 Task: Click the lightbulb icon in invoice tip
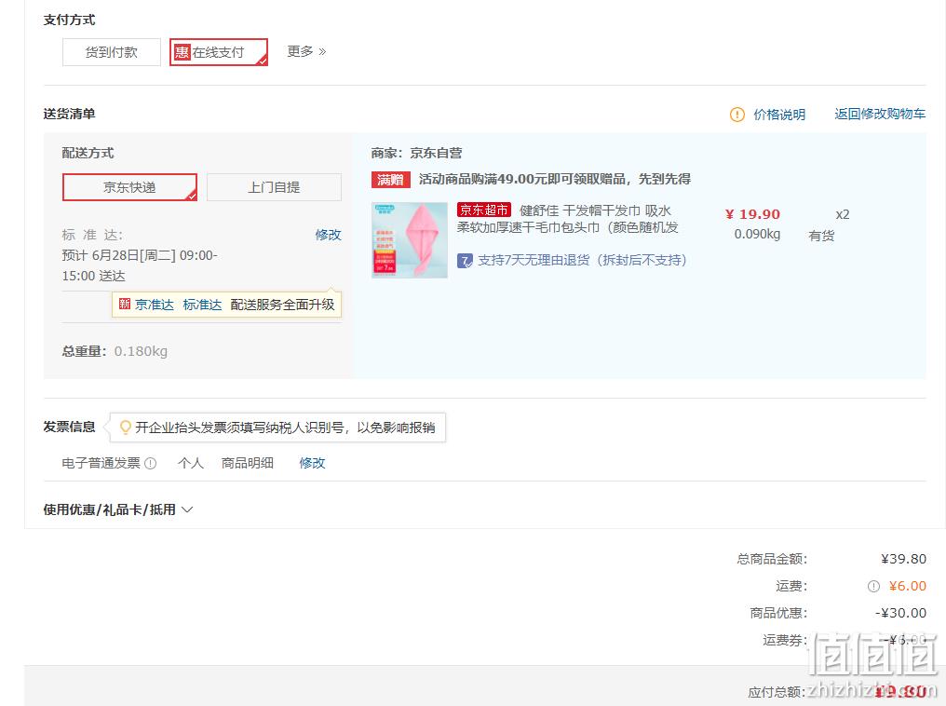[126, 428]
